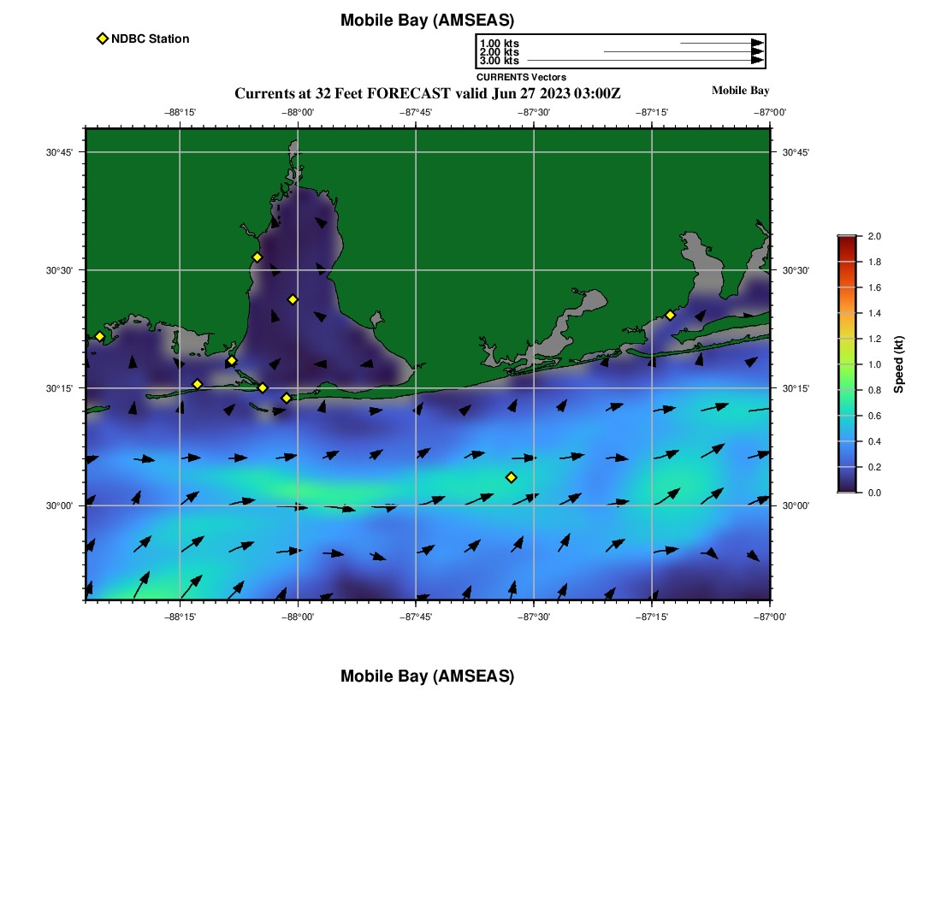The height and width of the screenshot is (898, 941).
Task: Click the 2.00 kts legend label
Action: click(x=499, y=52)
